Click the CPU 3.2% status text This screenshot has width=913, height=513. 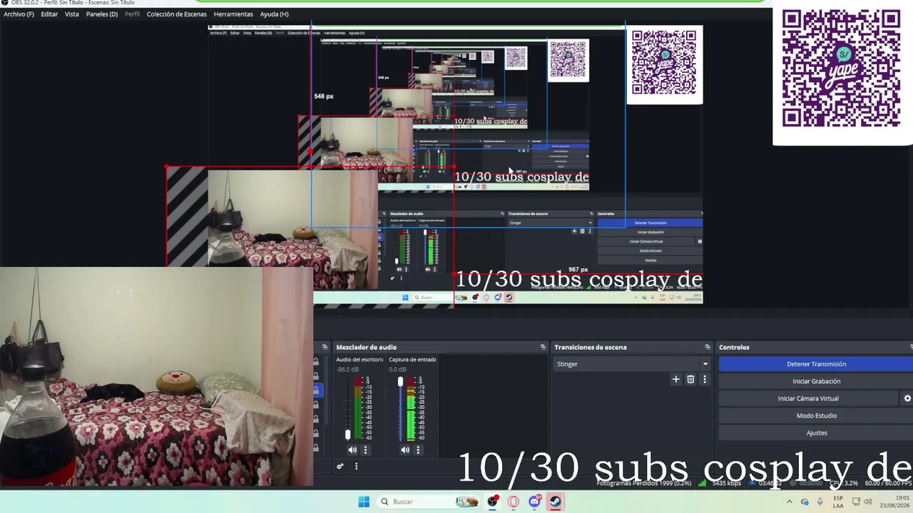[844, 483]
